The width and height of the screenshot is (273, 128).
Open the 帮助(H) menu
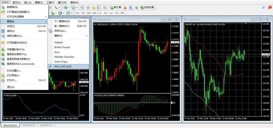74,2
